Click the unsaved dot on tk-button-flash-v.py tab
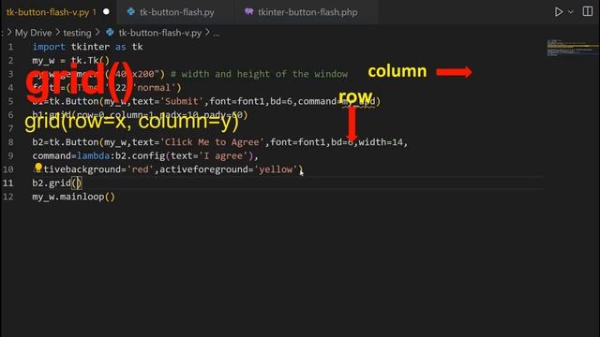Viewport: 600px width, 337px height. (106, 12)
